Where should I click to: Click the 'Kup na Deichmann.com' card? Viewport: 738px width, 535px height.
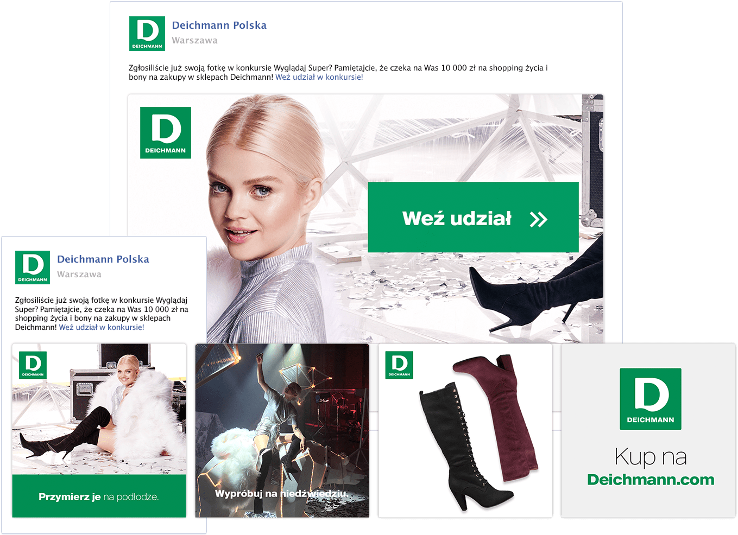coord(648,430)
